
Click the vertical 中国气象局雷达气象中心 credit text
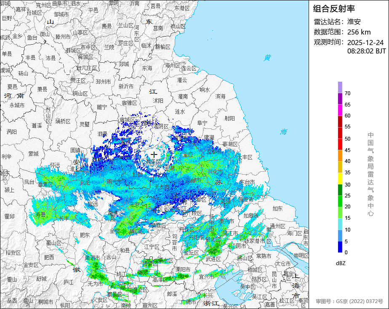click(370, 174)
